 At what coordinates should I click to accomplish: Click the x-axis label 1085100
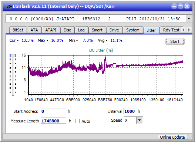coord(138,100)
